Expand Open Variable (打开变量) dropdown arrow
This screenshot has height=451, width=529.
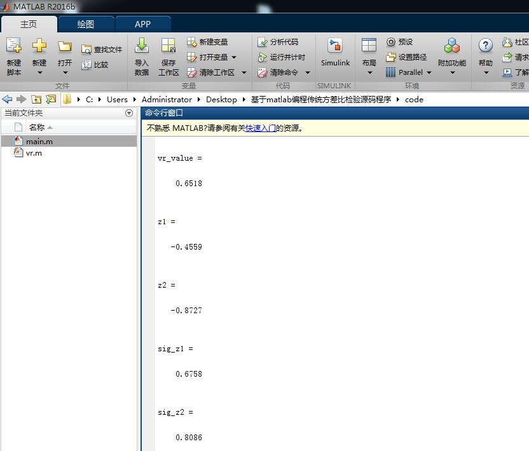coord(234,57)
